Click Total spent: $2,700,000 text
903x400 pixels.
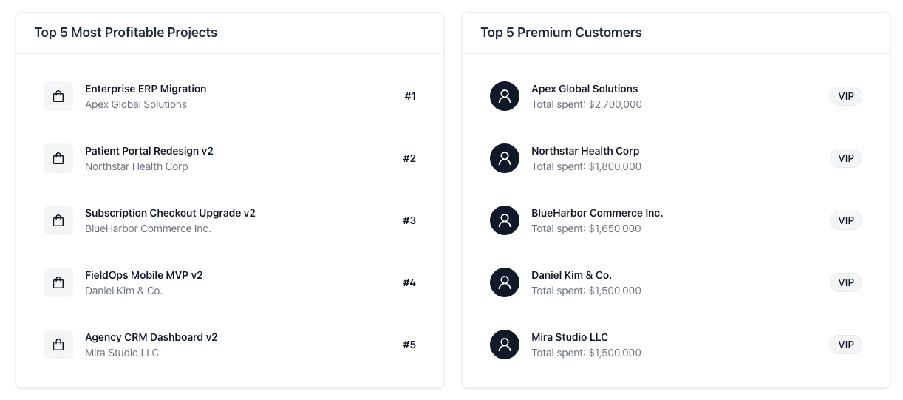tap(587, 104)
